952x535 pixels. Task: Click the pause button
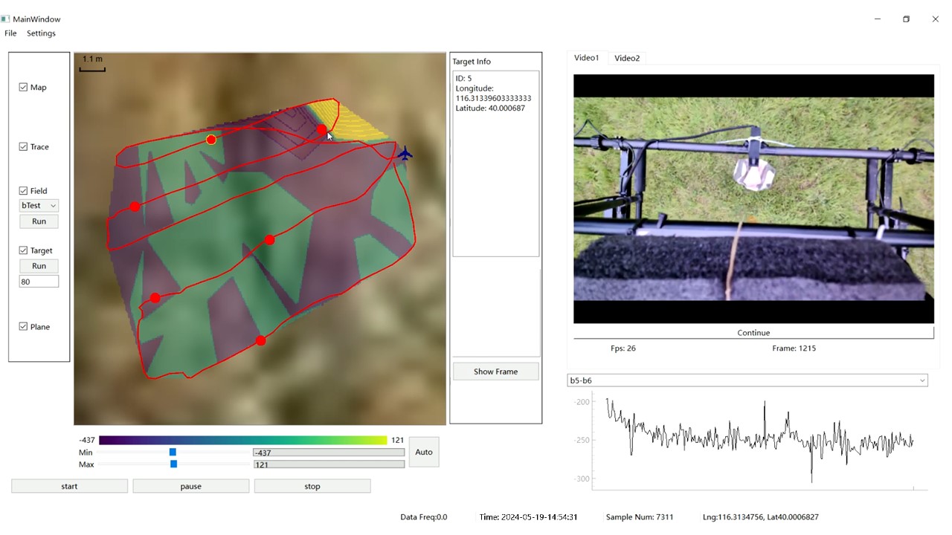(190, 486)
